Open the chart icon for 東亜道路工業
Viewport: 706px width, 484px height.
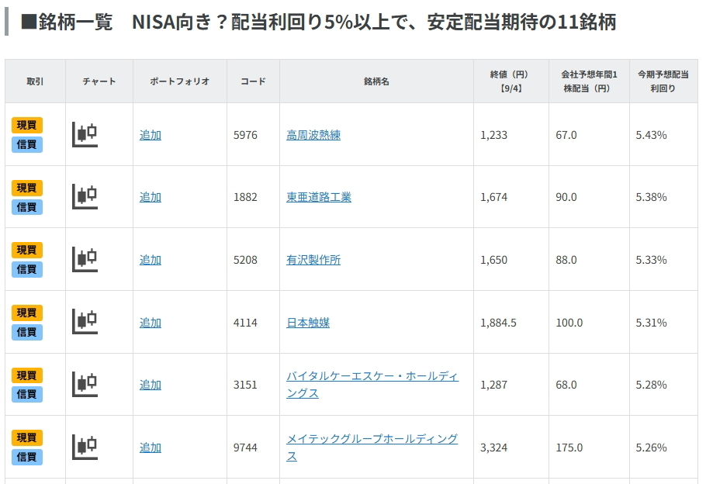tap(85, 197)
